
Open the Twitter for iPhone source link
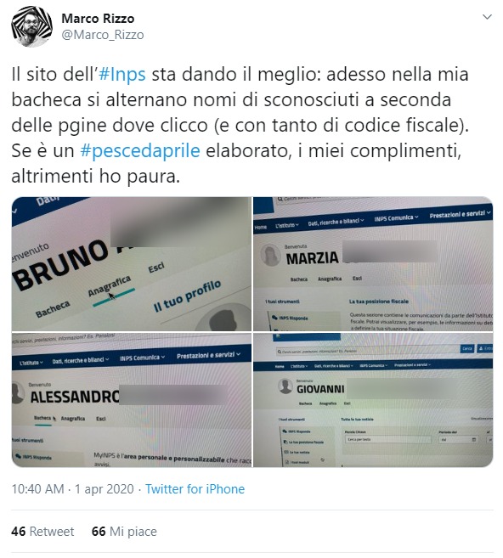coord(195,489)
